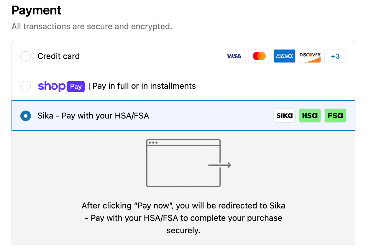Click the Payment section heading

[36, 10]
